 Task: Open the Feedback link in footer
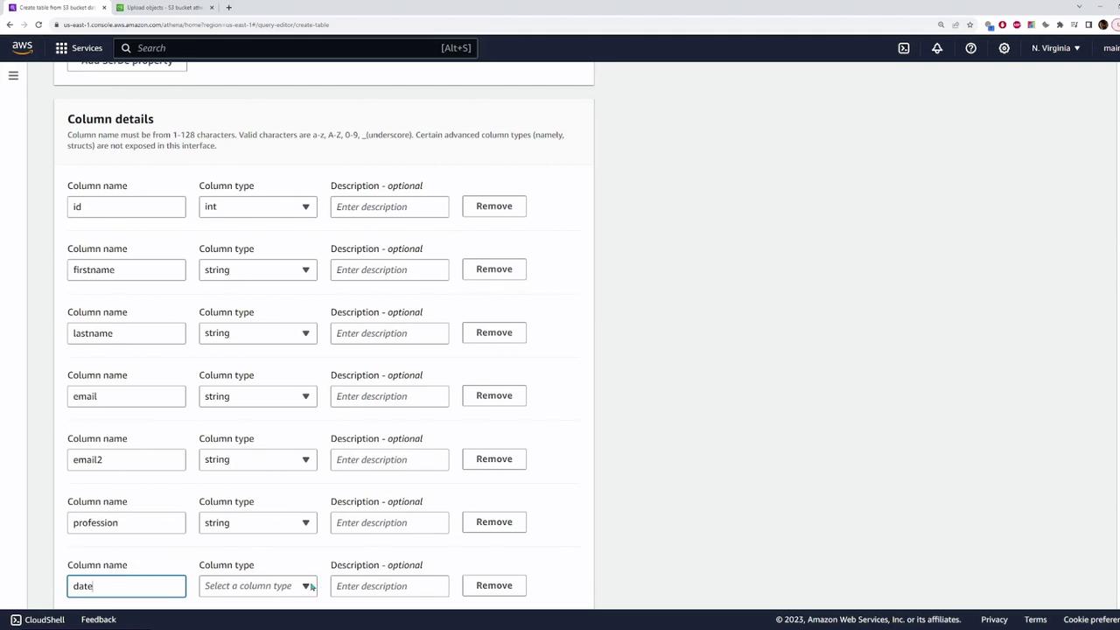[98, 619]
